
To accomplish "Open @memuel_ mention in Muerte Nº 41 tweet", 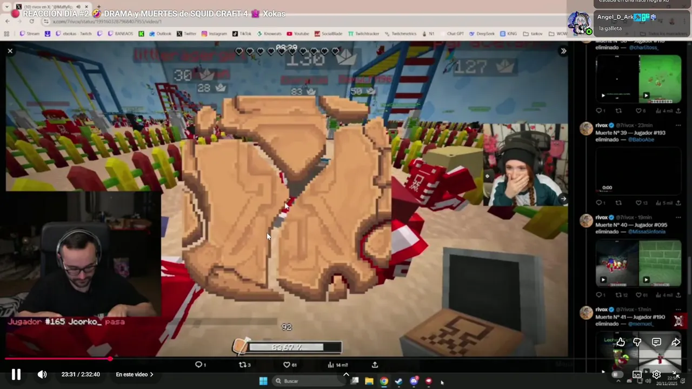I will coord(641,324).
